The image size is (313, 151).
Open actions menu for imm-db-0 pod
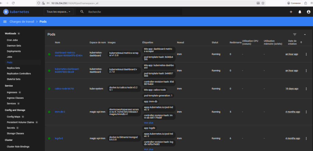[306, 112]
